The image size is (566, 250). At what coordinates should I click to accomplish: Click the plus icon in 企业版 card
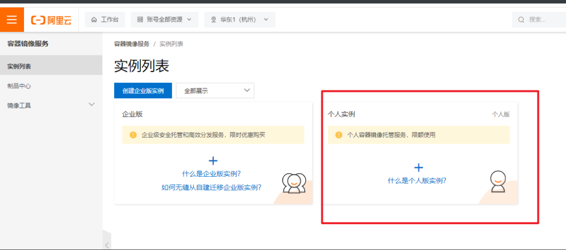(x=213, y=161)
